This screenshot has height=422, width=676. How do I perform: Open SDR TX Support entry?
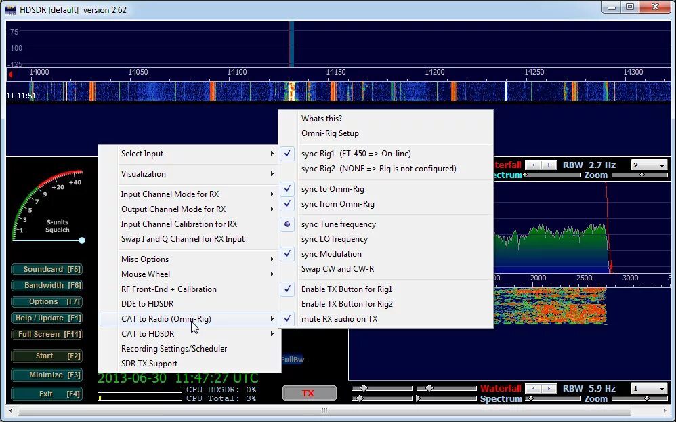189,363
